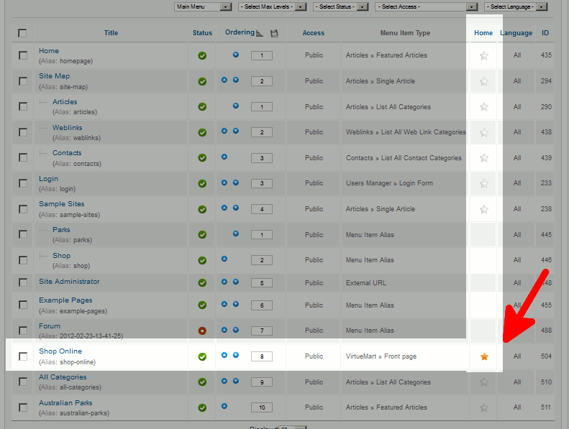Sort by the Title column header
The width and height of the screenshot is (569, 429).
point(111,33)
